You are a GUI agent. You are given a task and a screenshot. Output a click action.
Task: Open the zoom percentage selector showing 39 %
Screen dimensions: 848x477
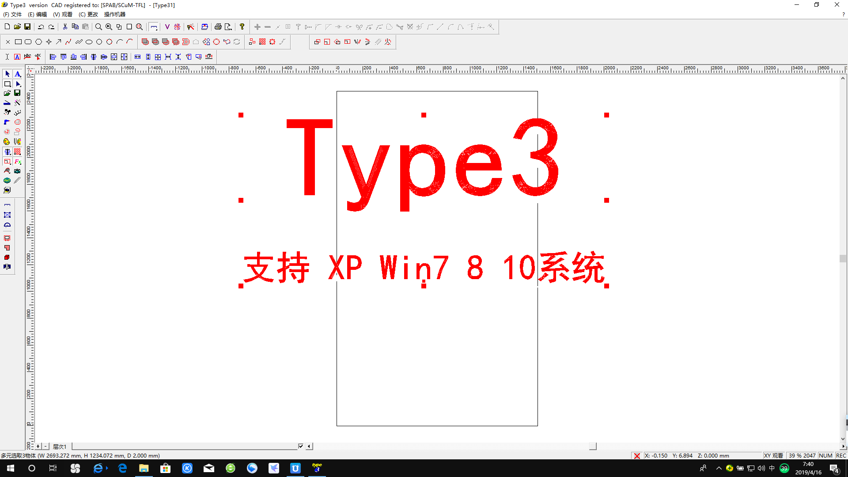point(802,455)
